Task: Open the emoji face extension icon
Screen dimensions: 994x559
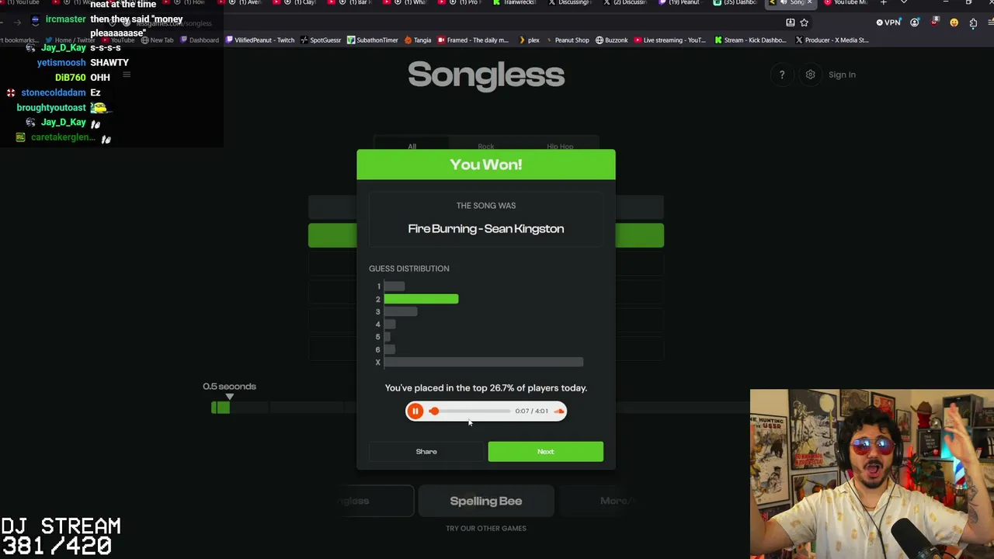Action: tap(954, 23)
